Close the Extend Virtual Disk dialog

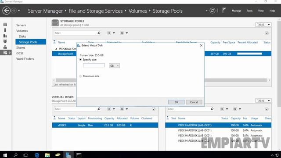click(x=201, y=46)
